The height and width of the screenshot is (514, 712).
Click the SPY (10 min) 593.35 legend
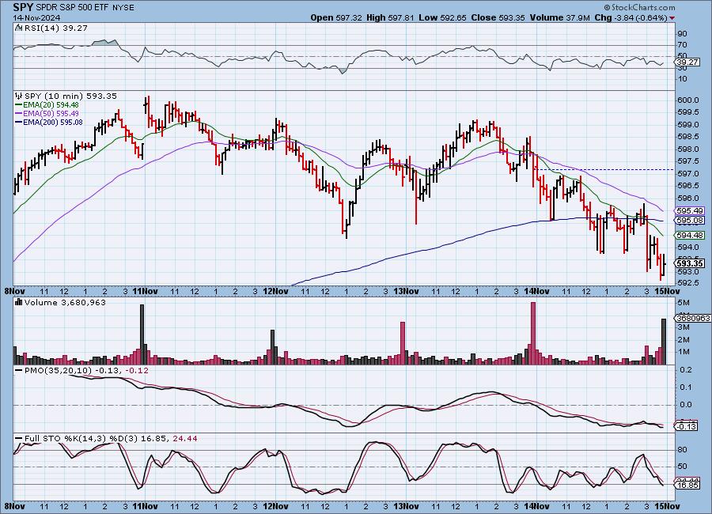(70, 96)
